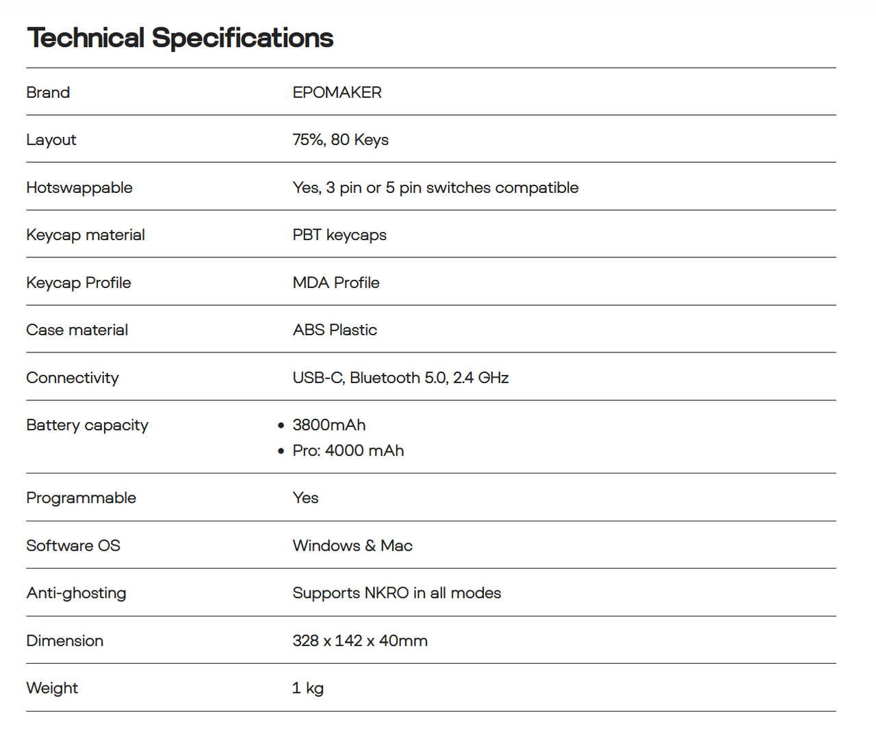Select the Layout row label
This screenshot has height=754, width=876.
[x=51, y=140]
